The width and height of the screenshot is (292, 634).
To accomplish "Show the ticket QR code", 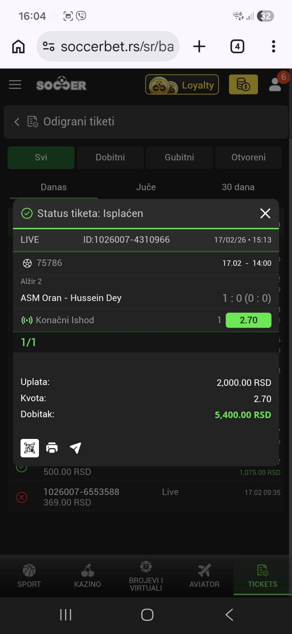I will point(30,448).
